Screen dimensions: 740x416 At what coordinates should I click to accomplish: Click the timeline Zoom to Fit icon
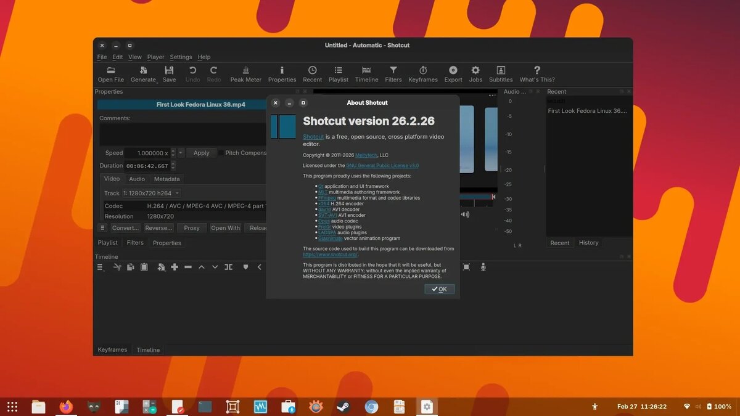pos(466,267)
